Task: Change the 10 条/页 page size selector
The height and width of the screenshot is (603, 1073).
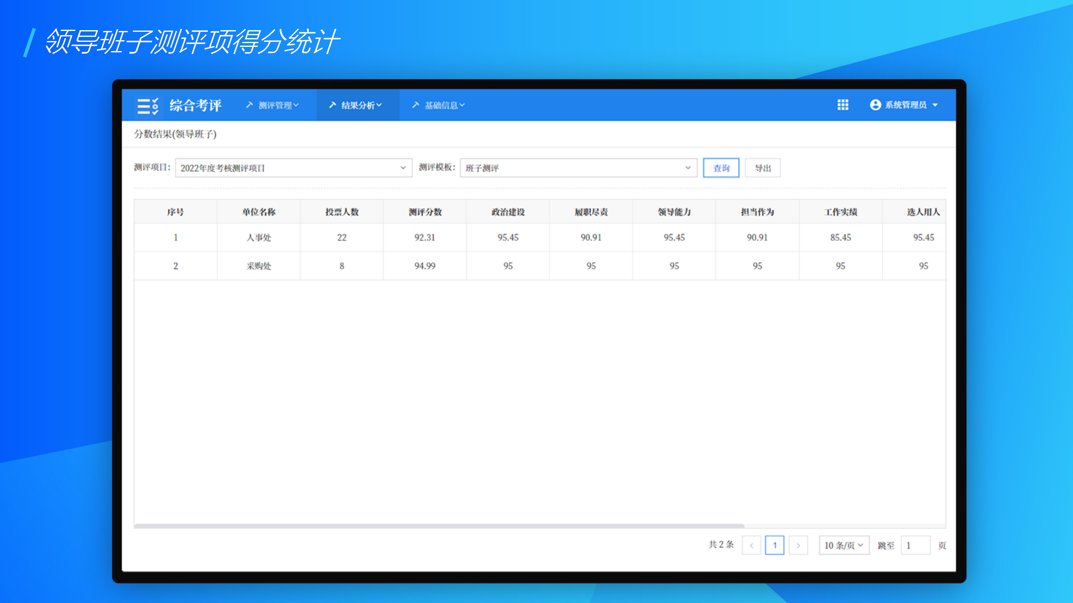Action: [844, 545]
